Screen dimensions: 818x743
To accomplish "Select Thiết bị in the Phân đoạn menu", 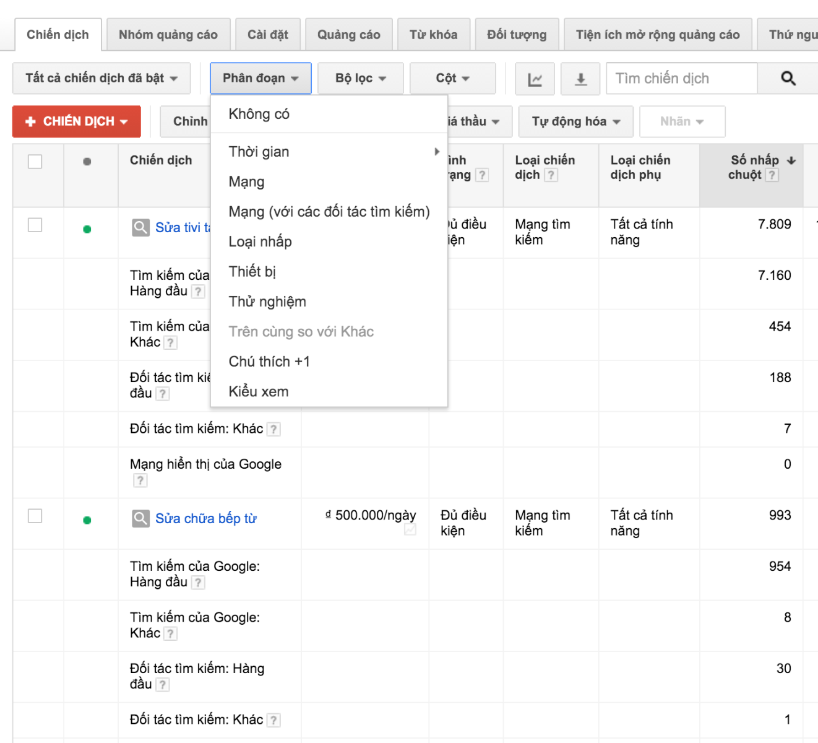I will pyautogui.click(x=252, y=271).
